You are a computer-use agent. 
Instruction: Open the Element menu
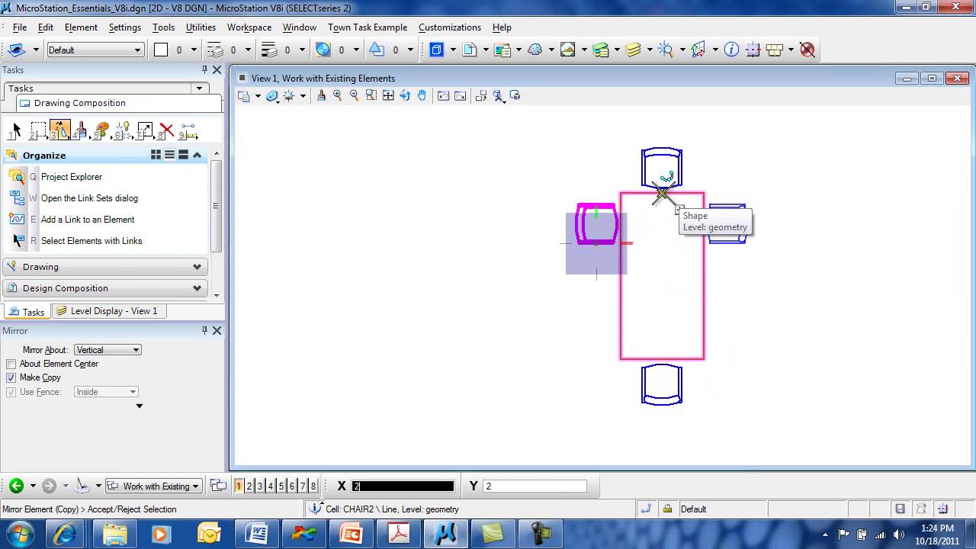point(81,27)
